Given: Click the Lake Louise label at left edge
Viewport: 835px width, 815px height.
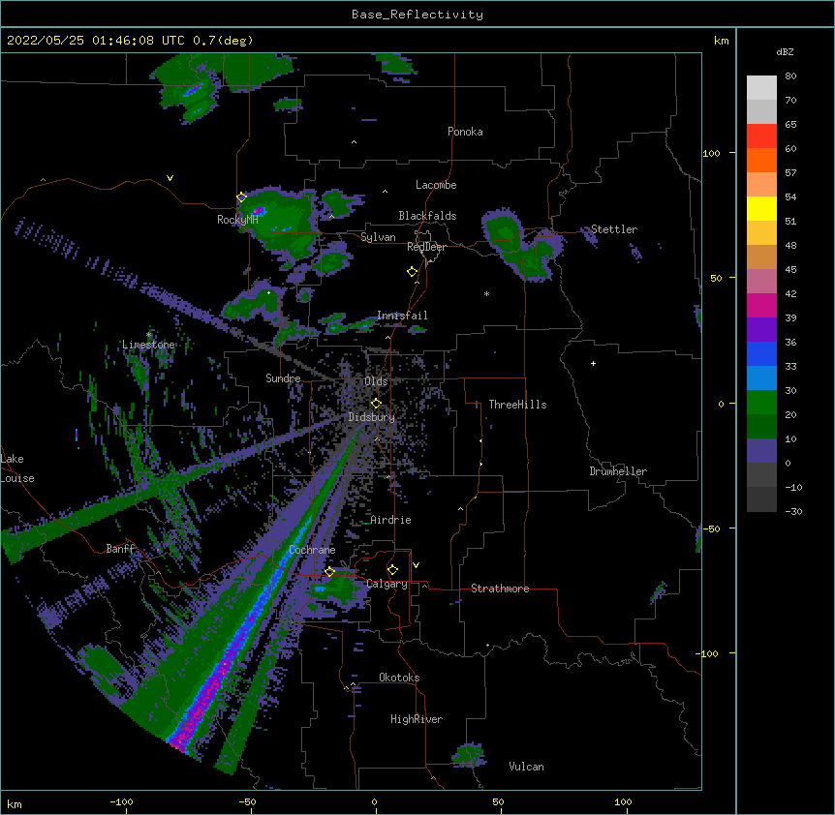Looking at the screenshot, I should (x=17, y=468).
